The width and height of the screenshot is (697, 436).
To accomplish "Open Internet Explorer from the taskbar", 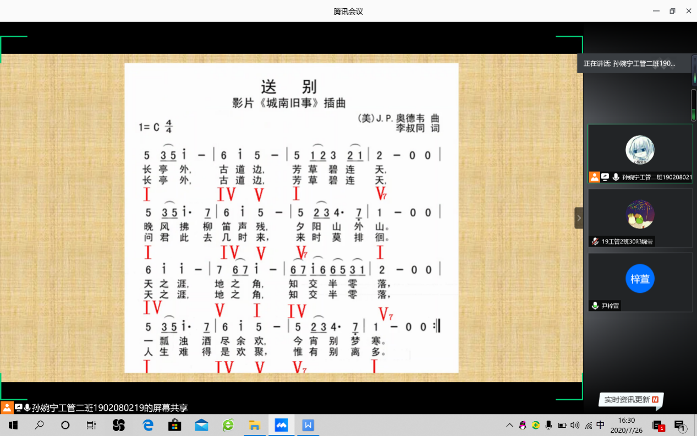I will 228,425.
